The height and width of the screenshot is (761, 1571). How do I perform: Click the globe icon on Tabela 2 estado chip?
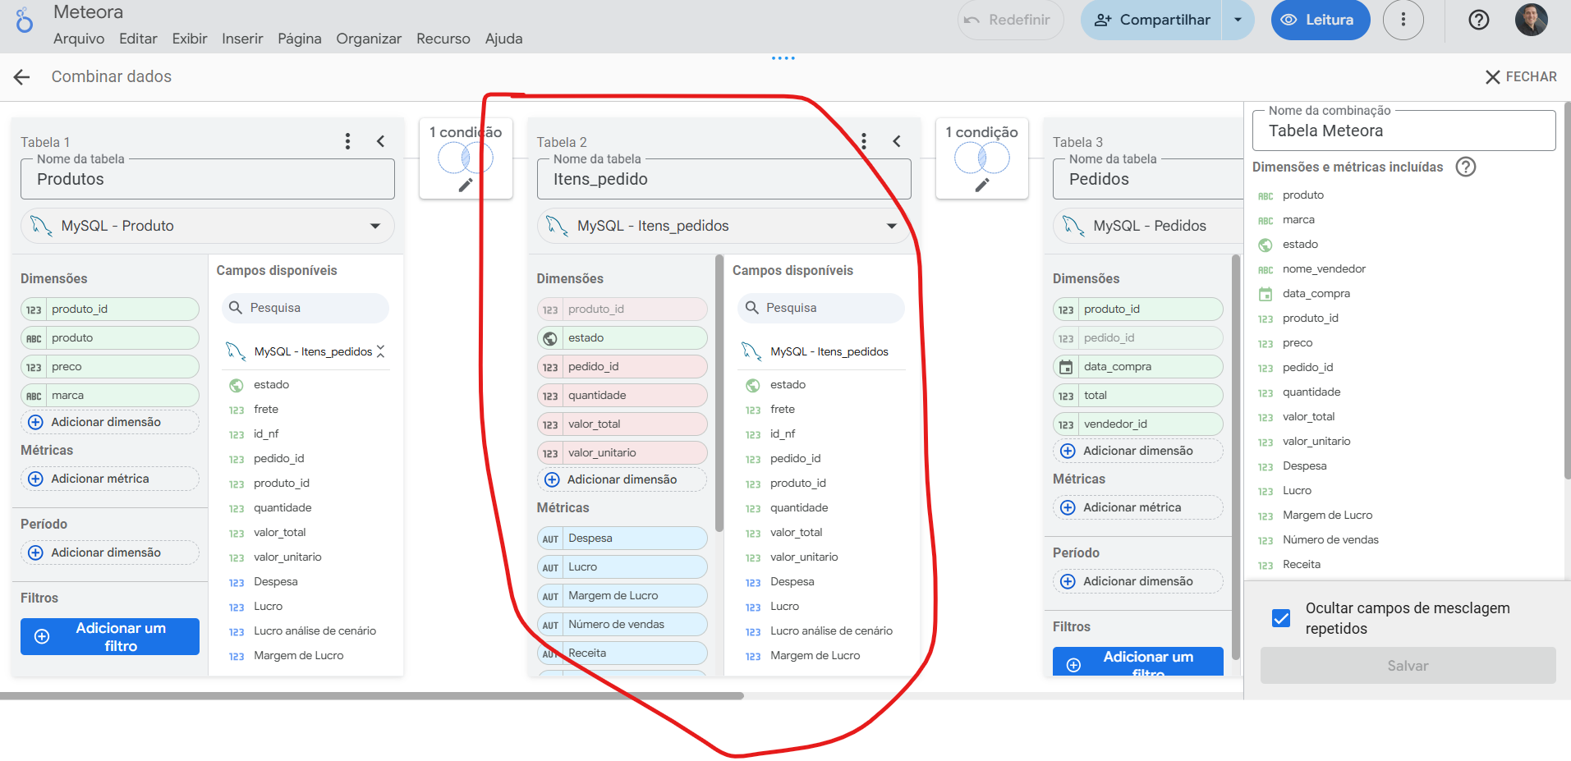(x=550, y=338)
